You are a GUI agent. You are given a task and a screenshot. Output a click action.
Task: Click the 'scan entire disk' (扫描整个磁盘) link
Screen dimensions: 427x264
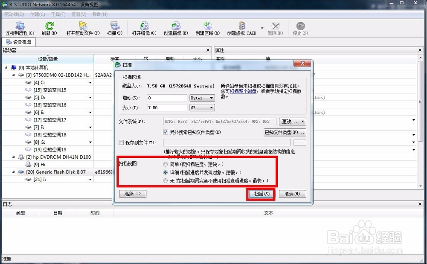click(x=243, y=91)
